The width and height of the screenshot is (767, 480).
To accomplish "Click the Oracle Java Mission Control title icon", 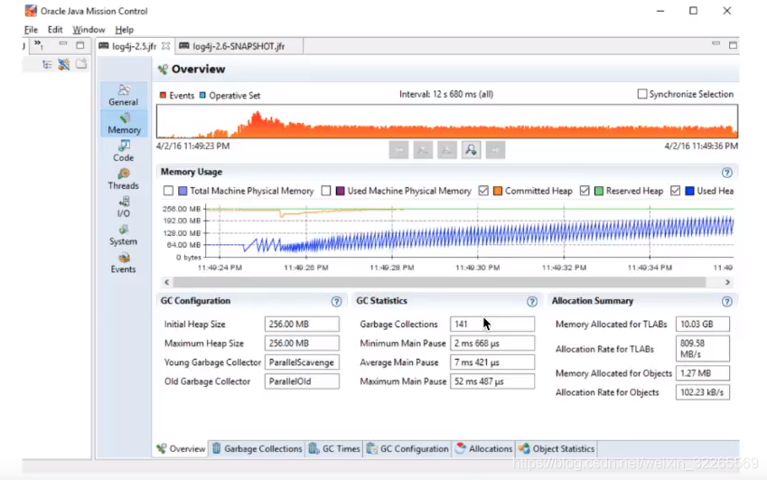I will pos(31,11).
